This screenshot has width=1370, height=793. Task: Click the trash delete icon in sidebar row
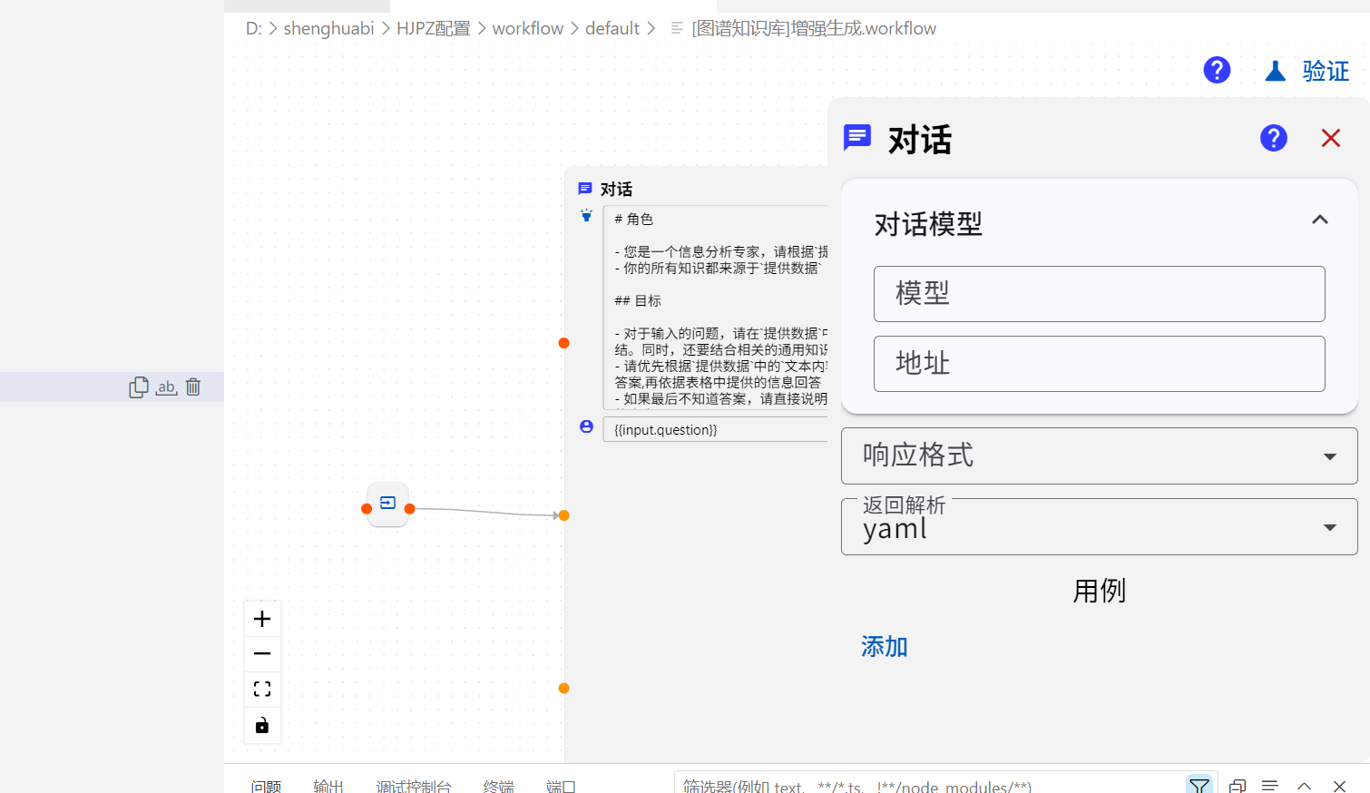193,387
